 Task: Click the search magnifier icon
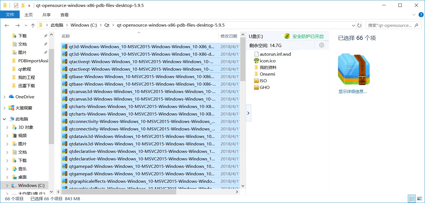click(416, 25)
